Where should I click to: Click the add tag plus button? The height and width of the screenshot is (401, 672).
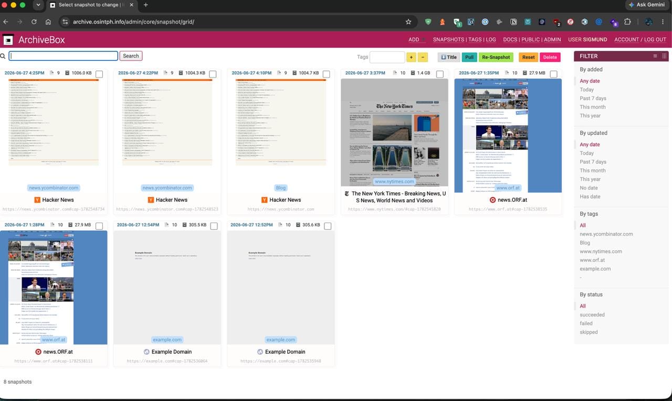pyautogui.click(x=411, y=57)
